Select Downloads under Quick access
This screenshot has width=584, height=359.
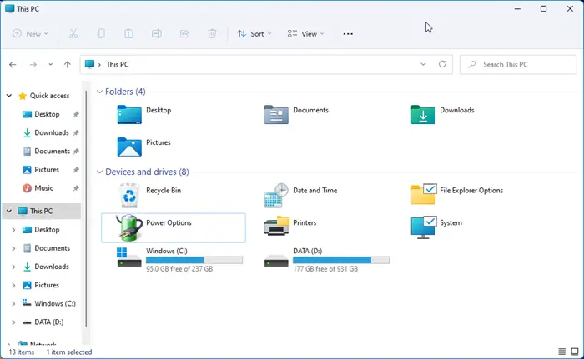click(x=52, y=132)
